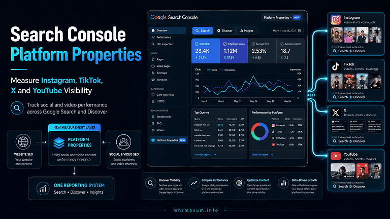This screenshot has width=390, height=219.
Task: Click the Clicks legend in the chart
Action: tap(212, 70)
